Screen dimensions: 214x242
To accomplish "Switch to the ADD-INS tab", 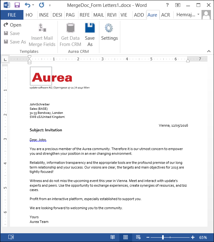I will click(x=139, y=15).
